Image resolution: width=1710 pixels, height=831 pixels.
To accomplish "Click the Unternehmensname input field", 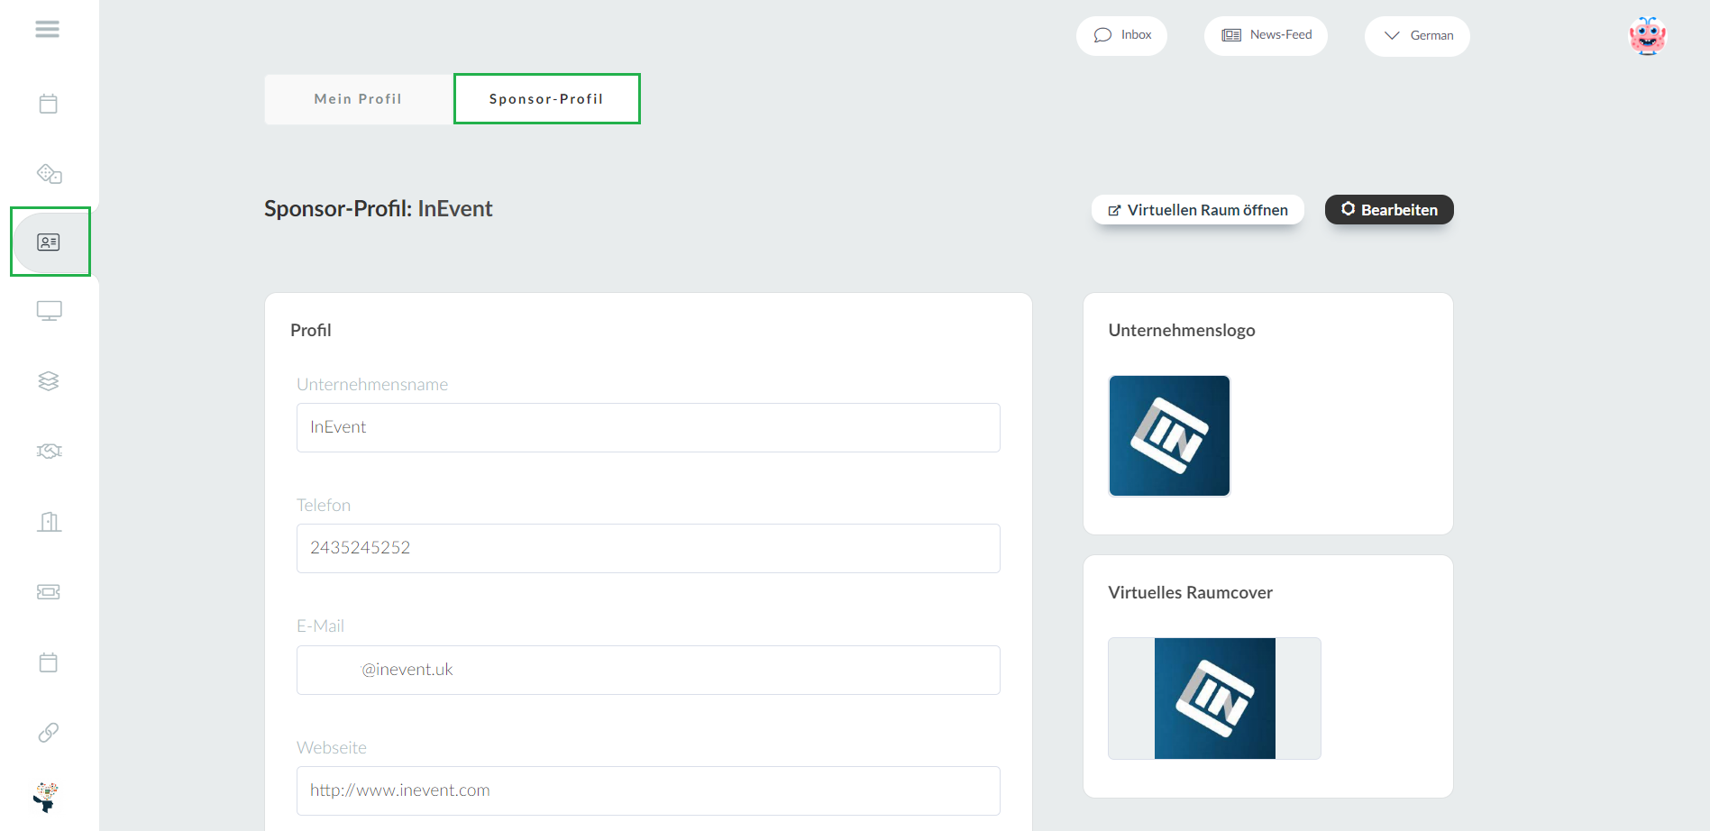I will [x=648, y=427].
